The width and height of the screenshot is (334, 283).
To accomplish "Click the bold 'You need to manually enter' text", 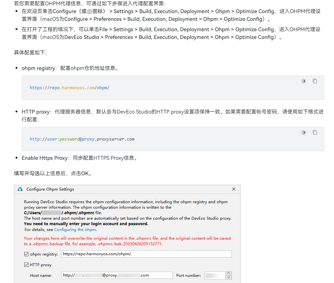I will pyautogui.click(x=86, y=224).
